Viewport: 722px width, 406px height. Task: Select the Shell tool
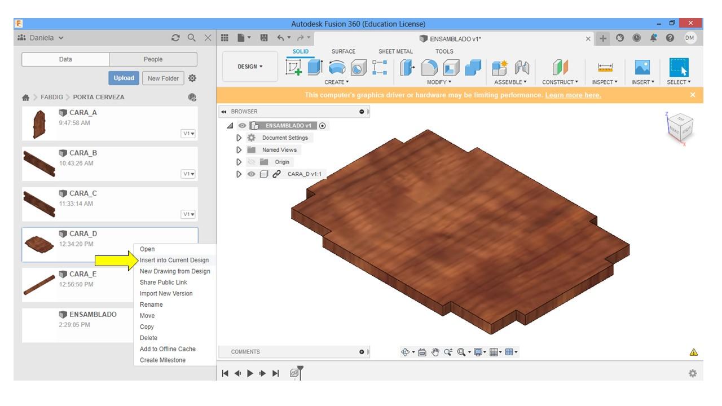(451, 68)
